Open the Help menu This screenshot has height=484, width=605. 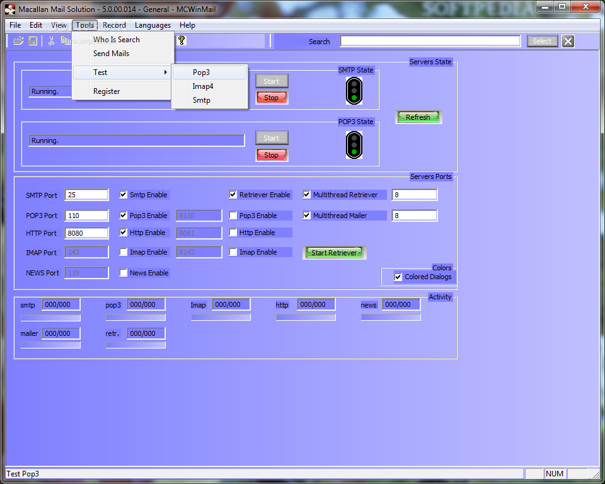(x=188, y=25)
